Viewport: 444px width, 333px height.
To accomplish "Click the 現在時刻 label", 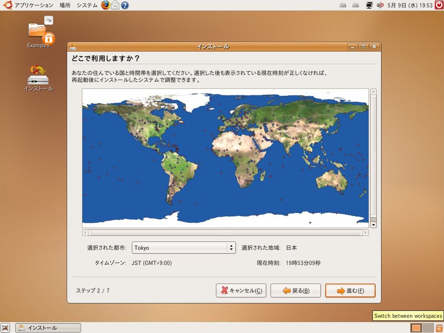I will (x=268, y=263).
